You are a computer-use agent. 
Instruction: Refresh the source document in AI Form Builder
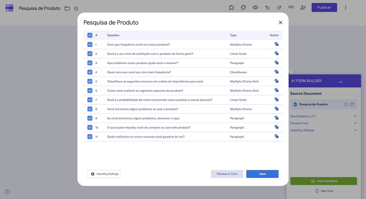[x=346, y=104]
